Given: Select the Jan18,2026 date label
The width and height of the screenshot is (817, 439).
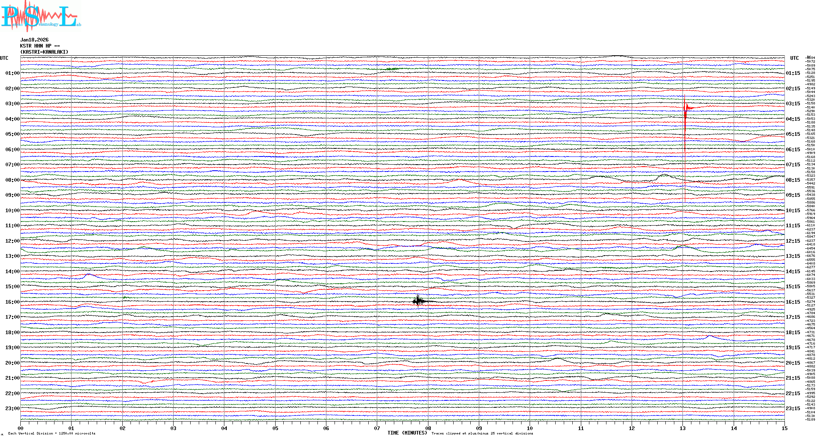Looking at the screenshot, I should tap(34, 40).
